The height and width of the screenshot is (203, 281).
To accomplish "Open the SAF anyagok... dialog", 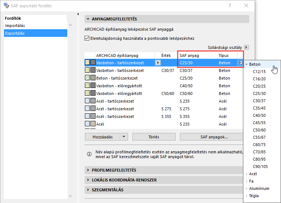I will pos(211,137).
